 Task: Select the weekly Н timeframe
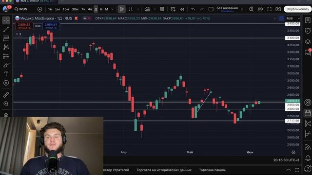coord(101,9)
